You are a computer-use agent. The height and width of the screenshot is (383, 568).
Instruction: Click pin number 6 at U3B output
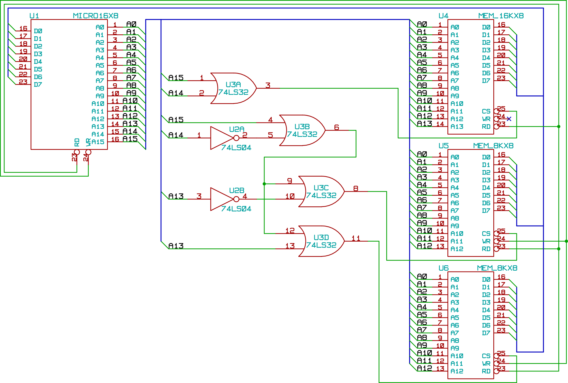(x=336, y=127)
